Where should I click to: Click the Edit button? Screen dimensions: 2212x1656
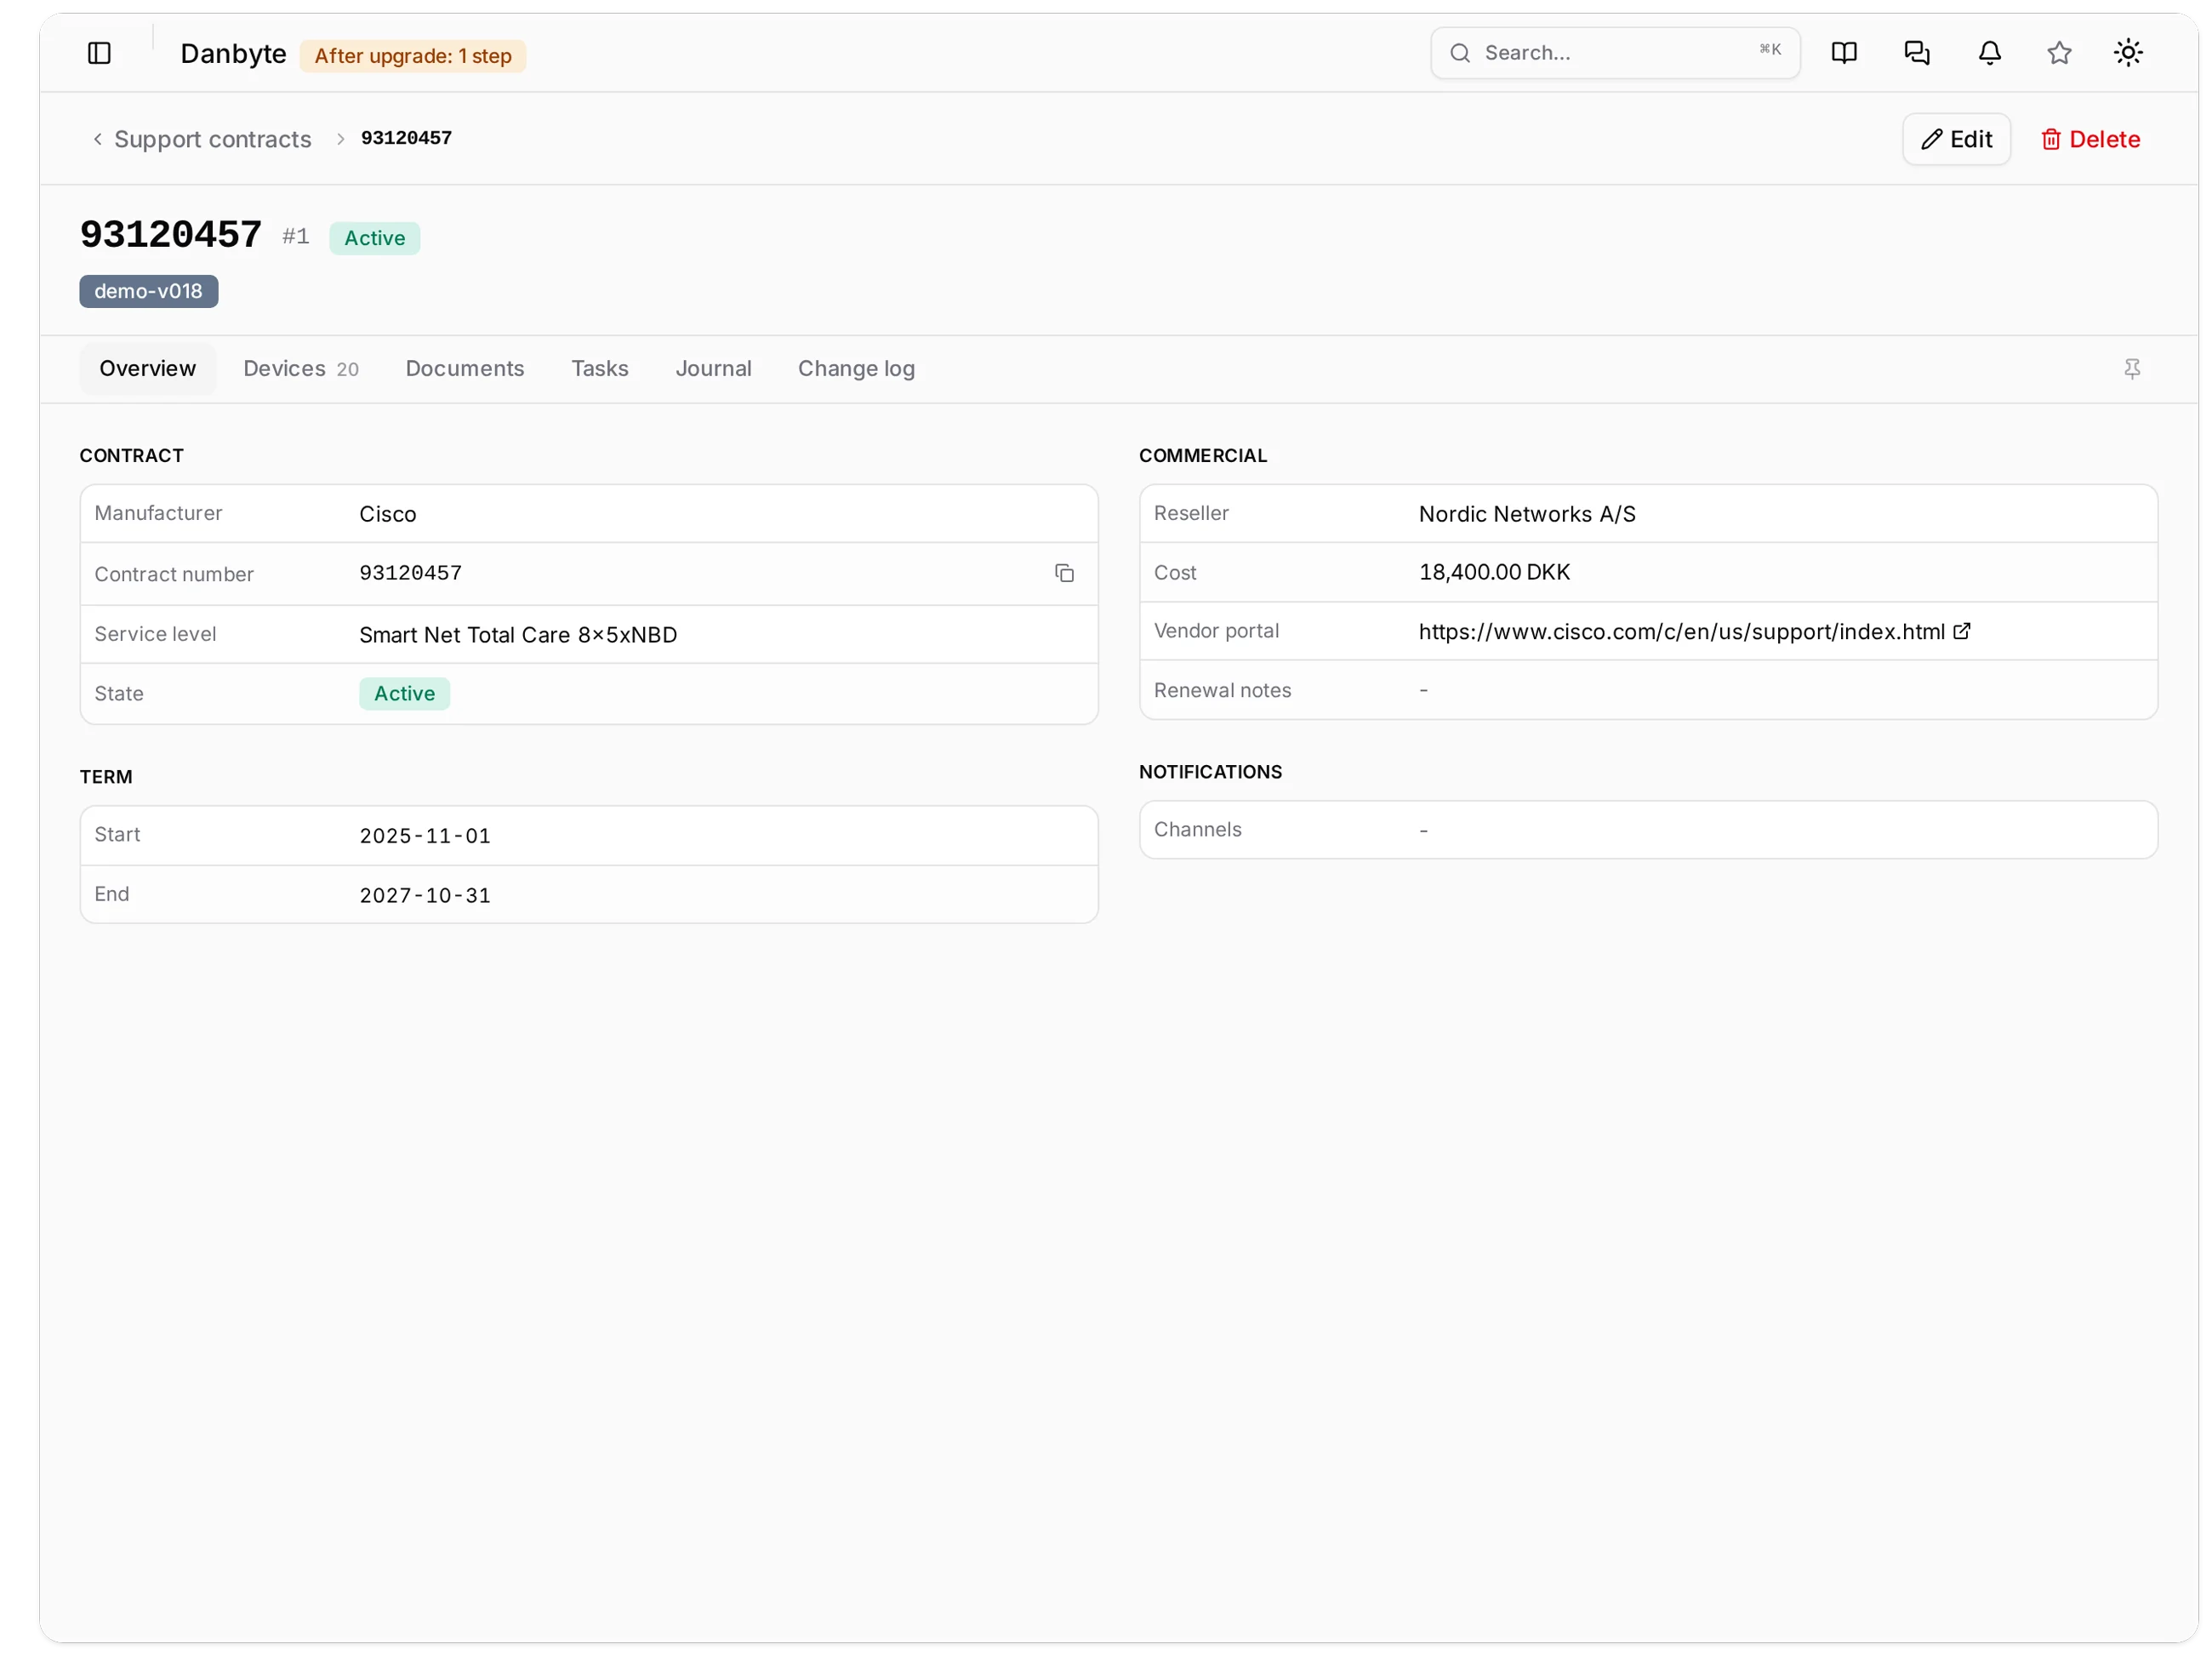pos(1956,139)
